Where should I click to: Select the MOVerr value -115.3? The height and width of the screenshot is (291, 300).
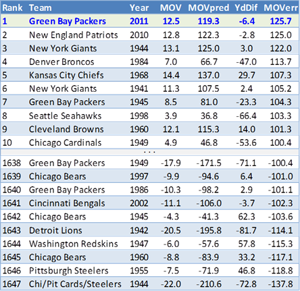pyautogui.click(x=280, y=244)
